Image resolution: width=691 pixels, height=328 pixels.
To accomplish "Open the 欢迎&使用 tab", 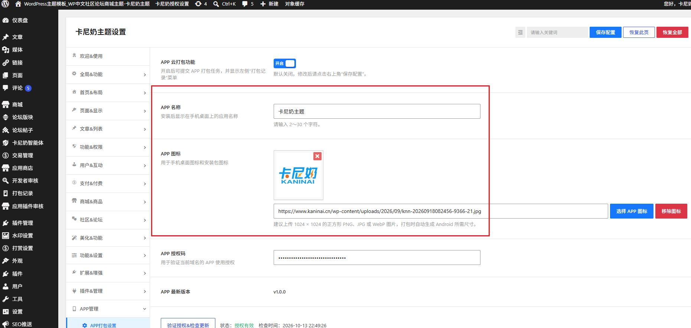I will point(108,56).
